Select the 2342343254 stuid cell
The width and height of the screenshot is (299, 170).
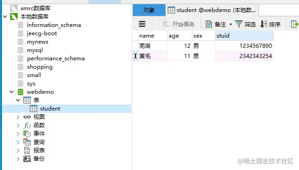245,56
